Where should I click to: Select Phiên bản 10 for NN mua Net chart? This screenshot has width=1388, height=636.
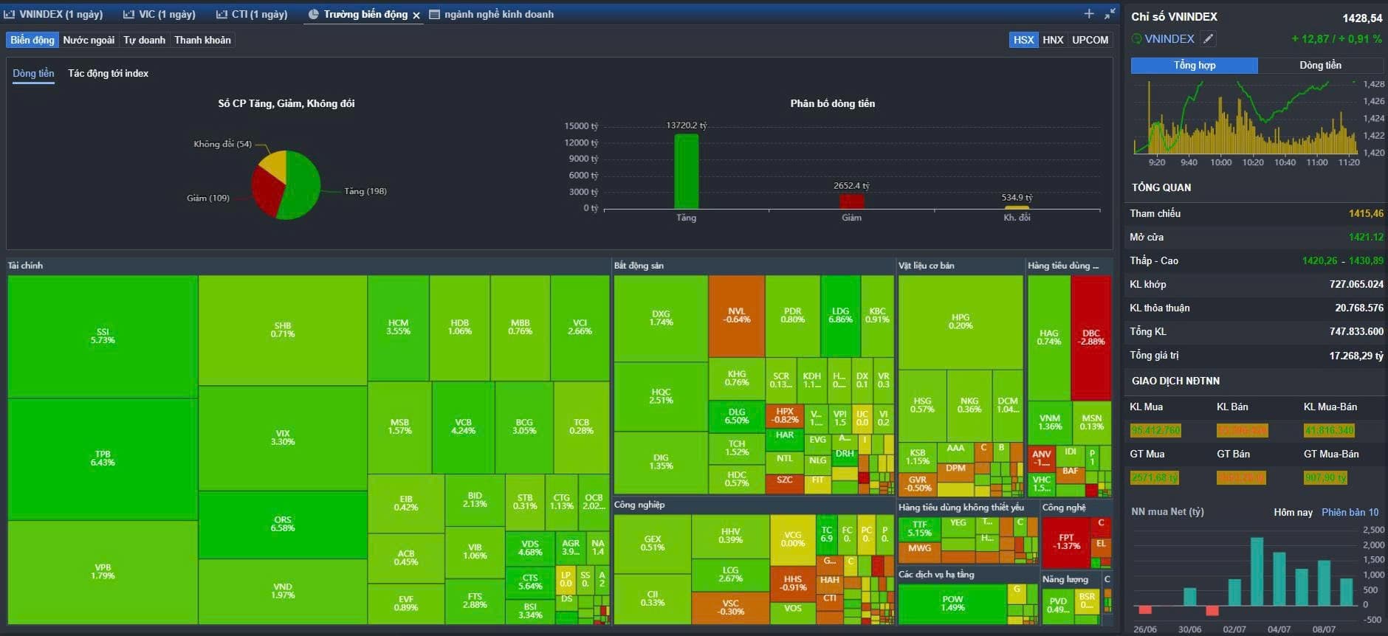tap(1350, 512)
